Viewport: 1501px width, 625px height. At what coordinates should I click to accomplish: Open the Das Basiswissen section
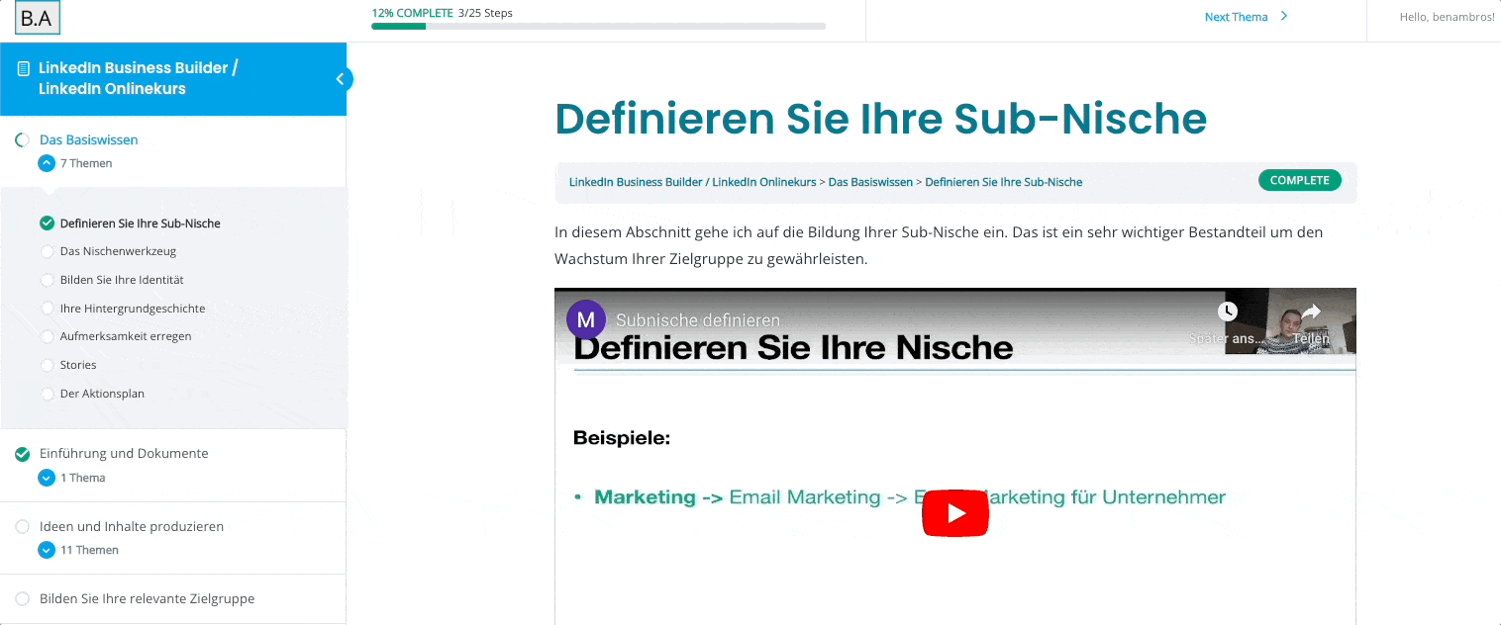click(x=89, y=140)
